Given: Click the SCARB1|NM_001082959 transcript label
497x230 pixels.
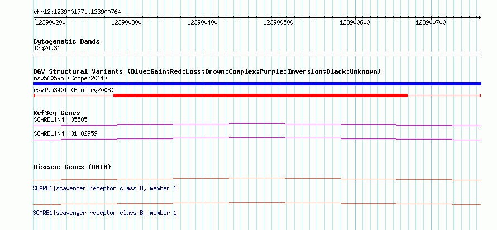Looking at the screenshot, I should click(x=65, y=133).
